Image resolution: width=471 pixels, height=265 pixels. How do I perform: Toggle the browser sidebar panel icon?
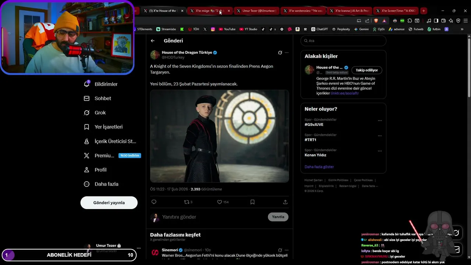(x=436, y=21)
